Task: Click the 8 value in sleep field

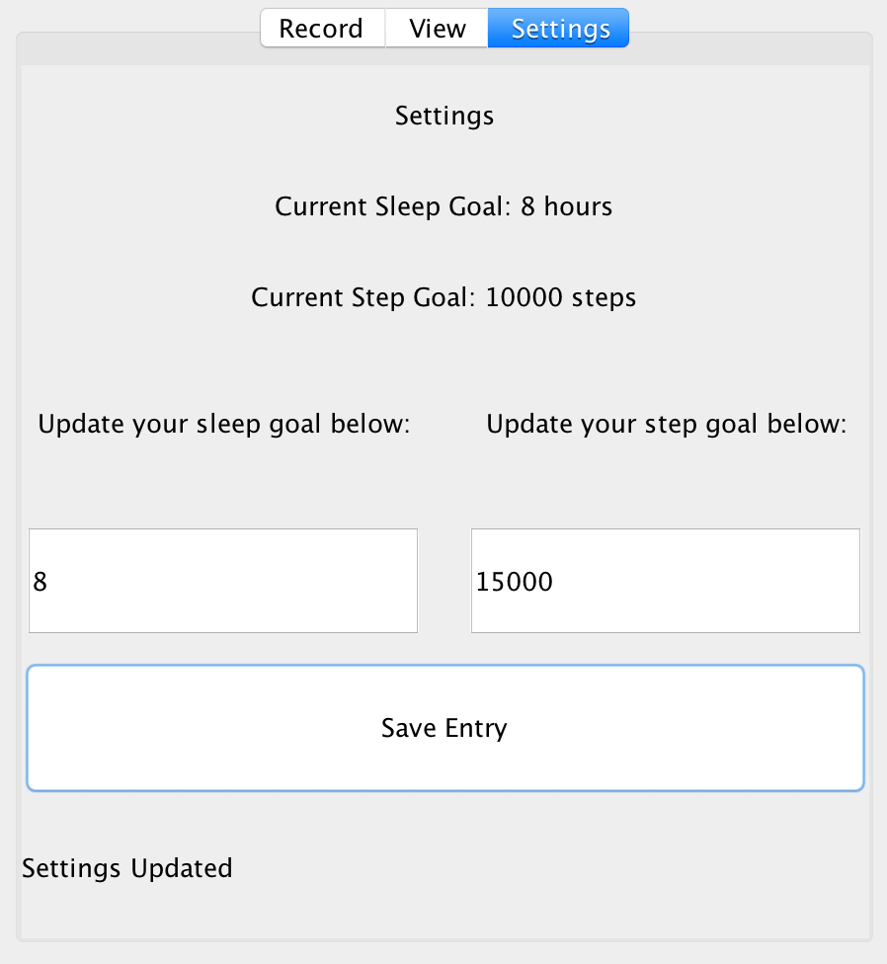Action: [x=40, y=582]
